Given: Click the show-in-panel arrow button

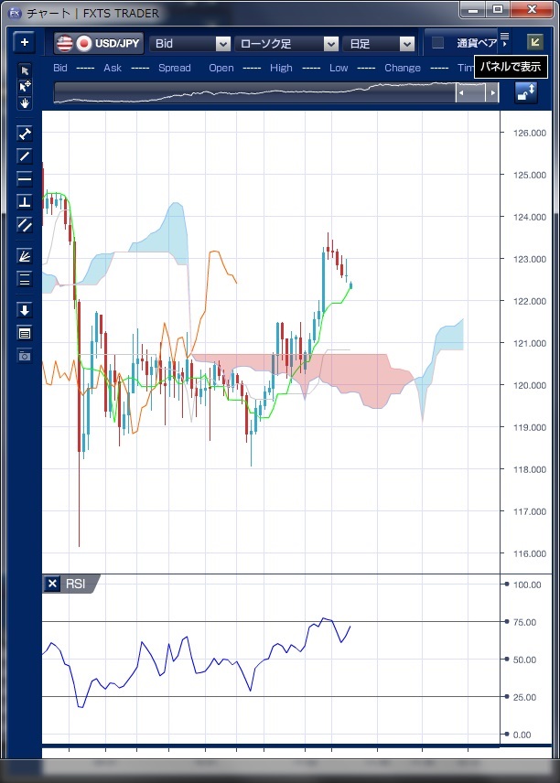Looking at the screenshot, I should (x=534, y=42).
